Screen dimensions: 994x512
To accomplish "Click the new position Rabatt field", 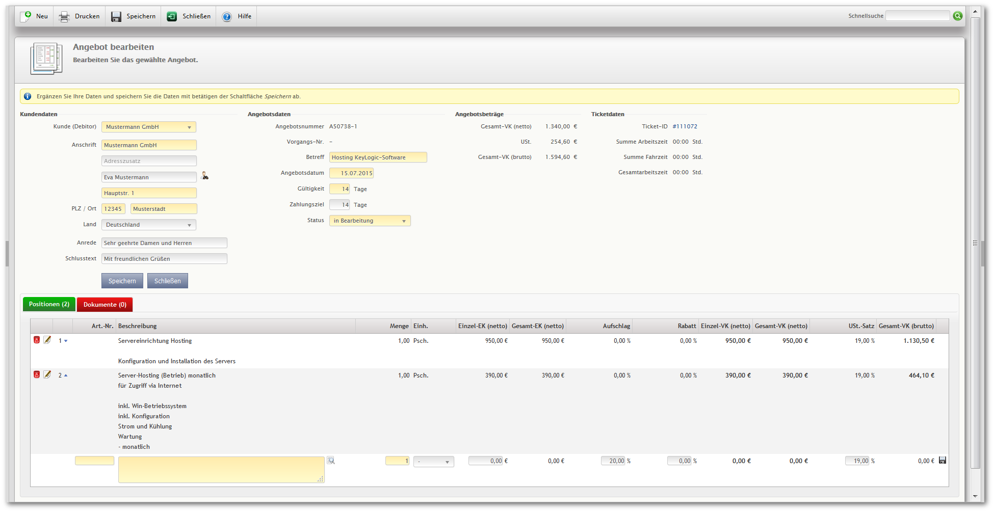I will [x=679, y=461].
